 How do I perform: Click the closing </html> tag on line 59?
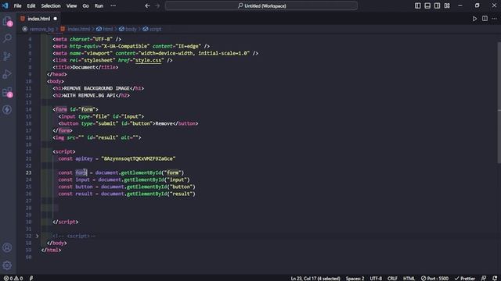coord(51,250)
